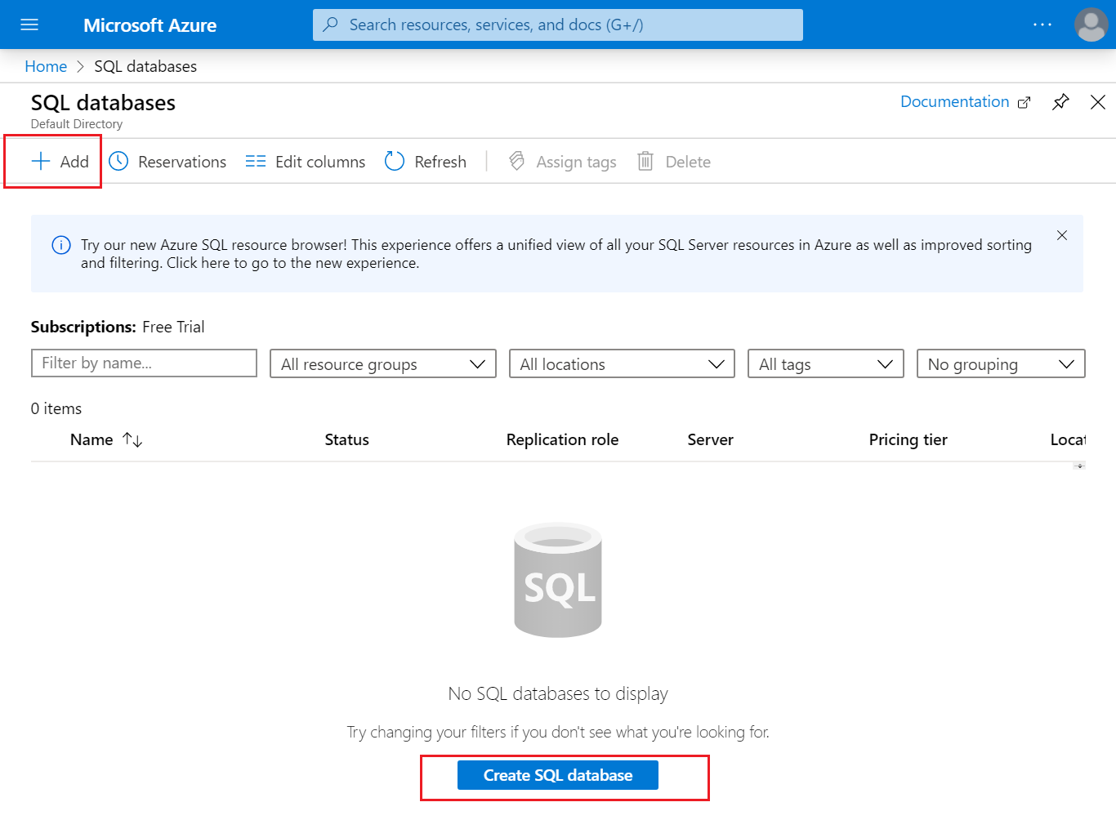The width and height of the screenshot is (1116, 820).
Task: Click the Delete trash icon
Action: click(x=645, y=161)
